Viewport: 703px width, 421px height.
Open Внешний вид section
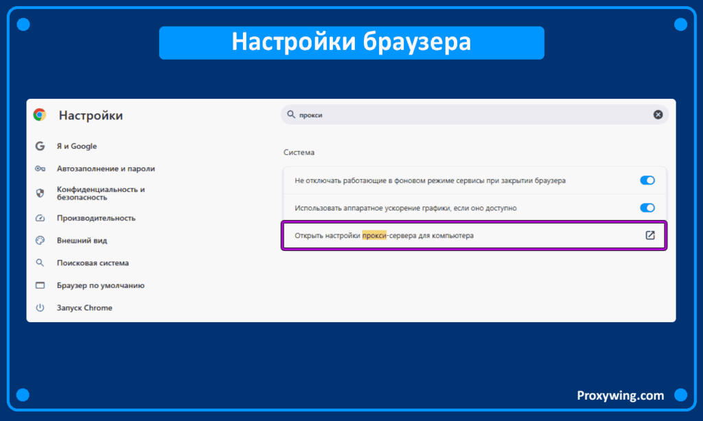pos(82,241)
